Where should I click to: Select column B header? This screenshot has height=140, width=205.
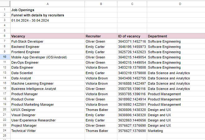point(101,4)
